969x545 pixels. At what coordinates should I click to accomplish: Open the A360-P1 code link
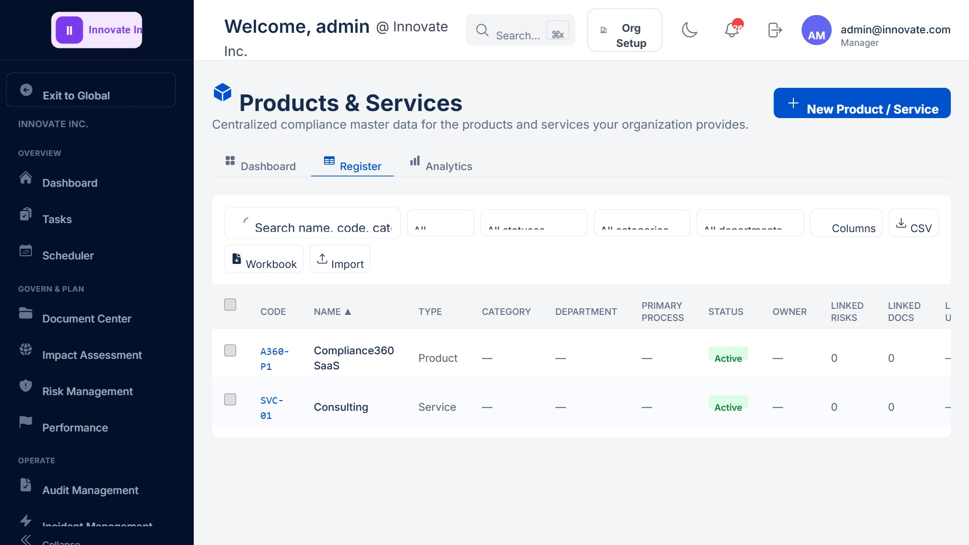pyautogui.click(x=275, y=358)
